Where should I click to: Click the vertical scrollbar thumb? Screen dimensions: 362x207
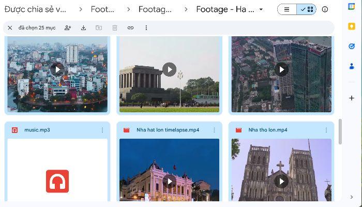340,131
